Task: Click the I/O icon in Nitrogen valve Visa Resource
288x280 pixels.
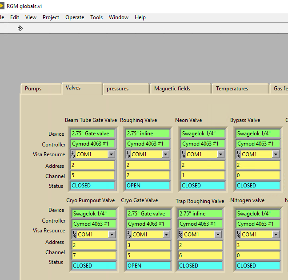Action: click(240, 234)
